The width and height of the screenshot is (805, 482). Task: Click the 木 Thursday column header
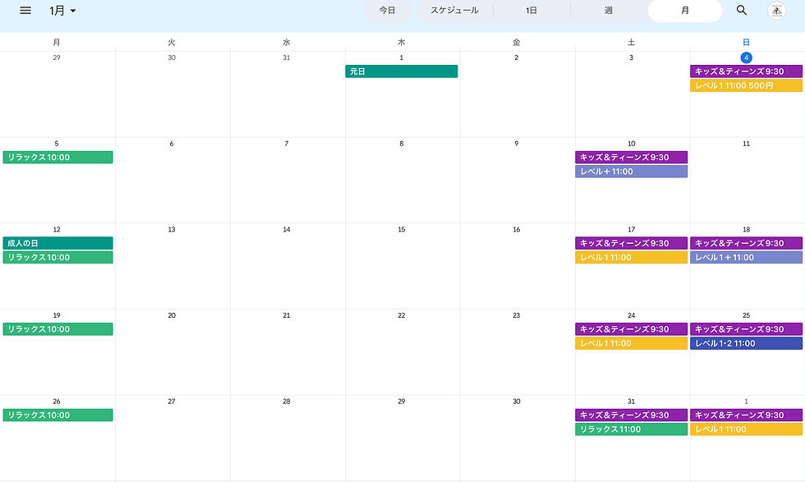pyautogui.click(x=402, y=42)
